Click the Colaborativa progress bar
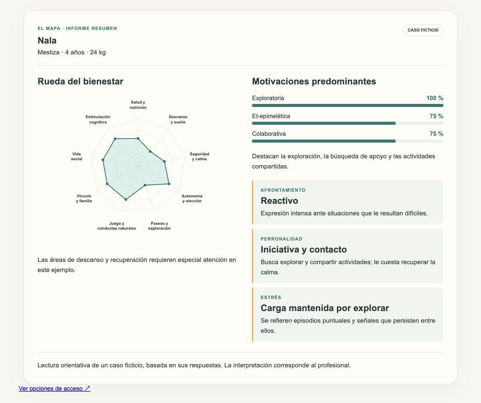481x403 pixels. coord(348,141)
